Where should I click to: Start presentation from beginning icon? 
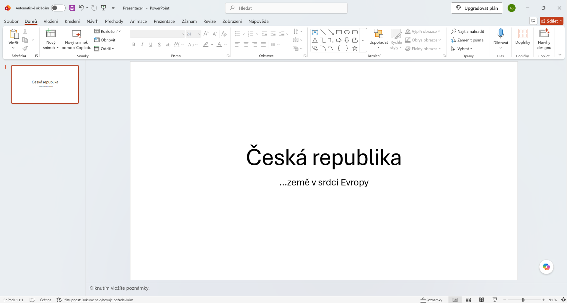(x=104, y=8)
